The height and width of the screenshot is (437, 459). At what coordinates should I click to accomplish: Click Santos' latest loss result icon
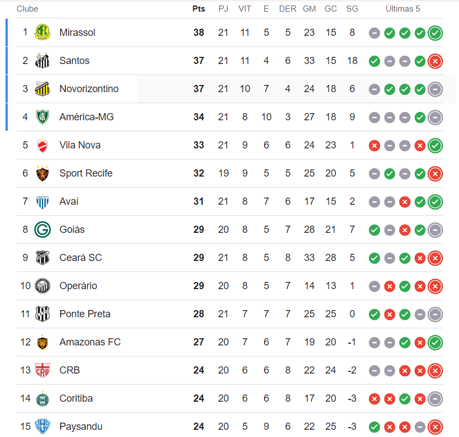[435, 61]
